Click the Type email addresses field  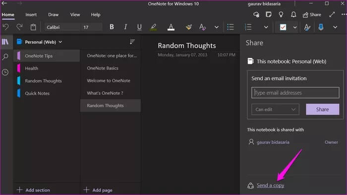point(295,93)
